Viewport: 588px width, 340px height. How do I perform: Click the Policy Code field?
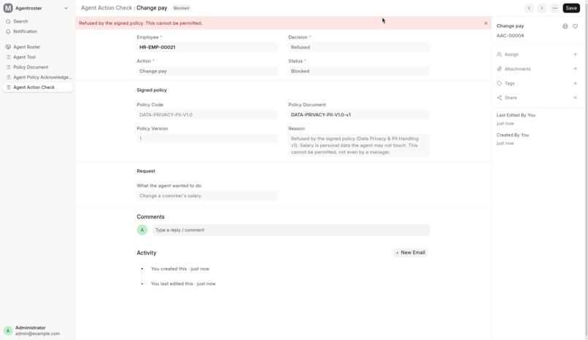coord(207,115)
